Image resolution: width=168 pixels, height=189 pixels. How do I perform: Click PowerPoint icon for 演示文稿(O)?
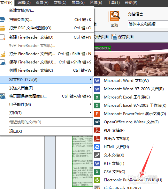[97, 114]
